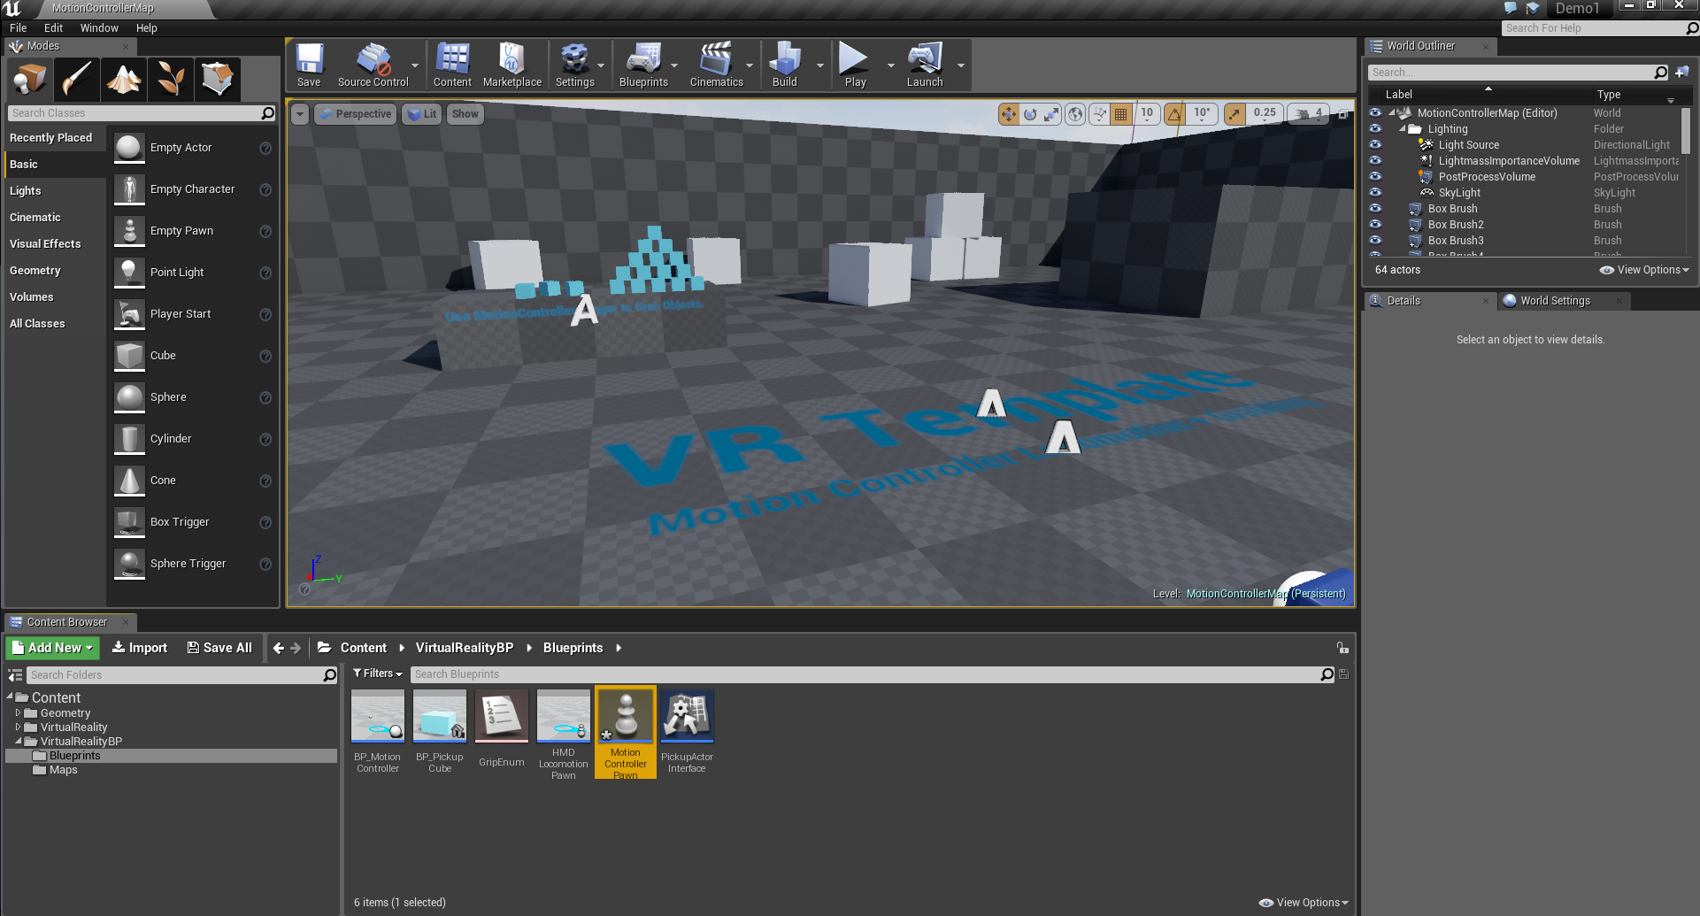Open the Marketplace from the toolbar
The height and width of the screenshot is (916, 1700).
click(512, 63)
